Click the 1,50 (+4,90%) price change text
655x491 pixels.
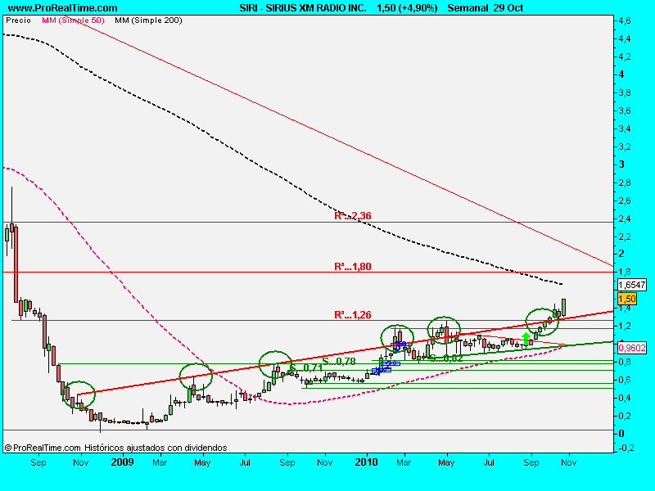click(407, 8)
